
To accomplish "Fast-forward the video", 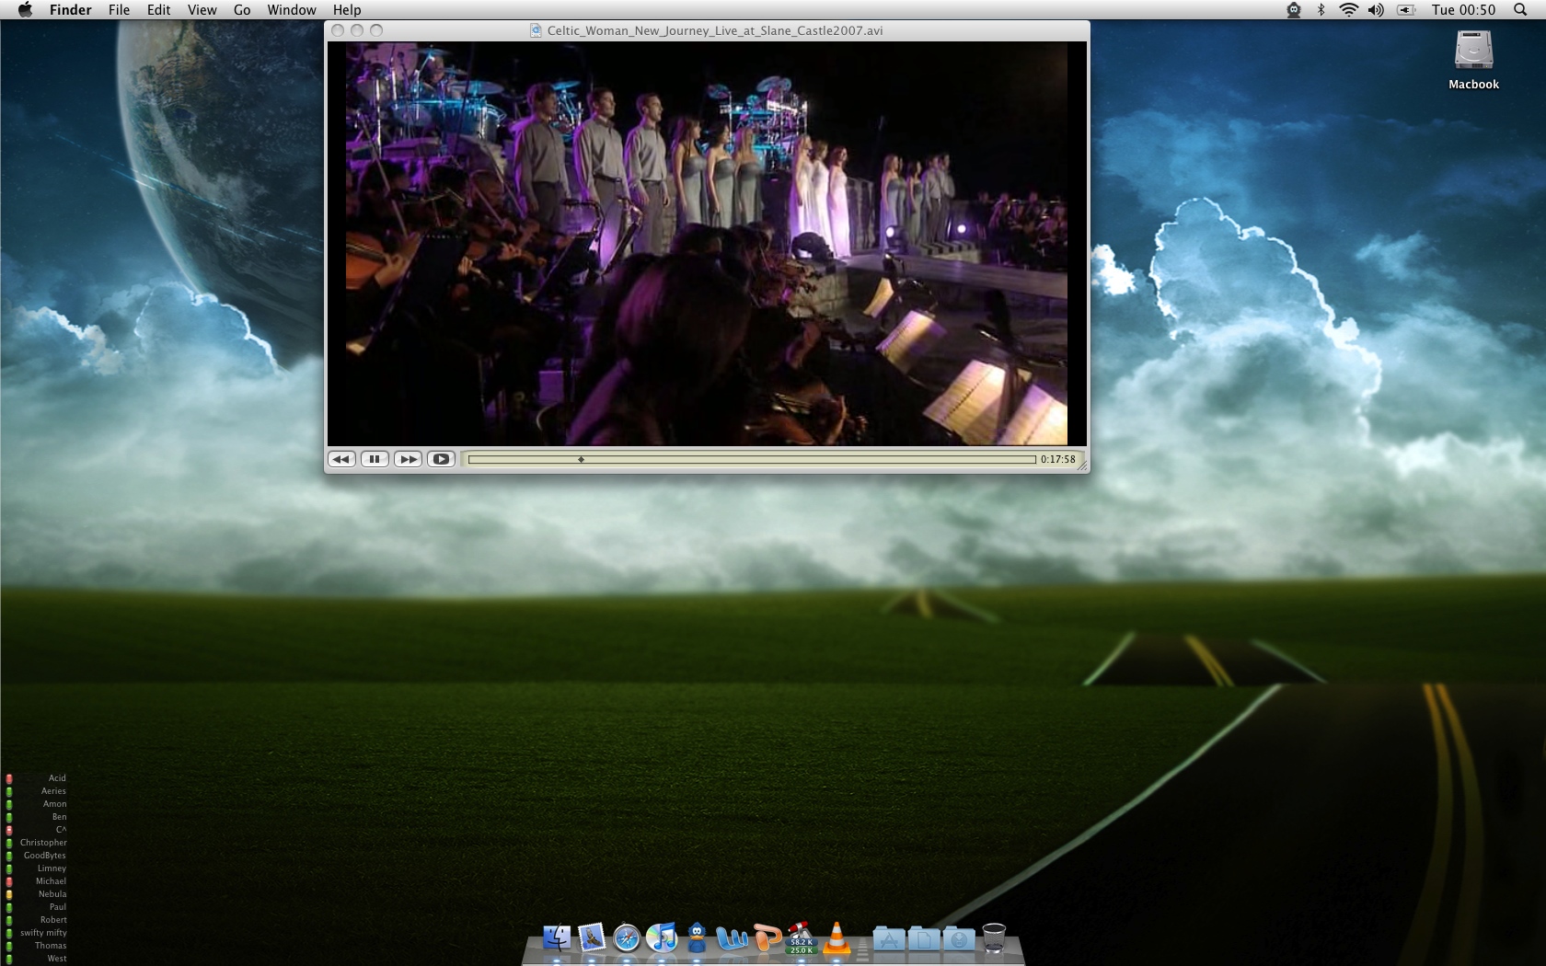I will [x=408, y=459].
